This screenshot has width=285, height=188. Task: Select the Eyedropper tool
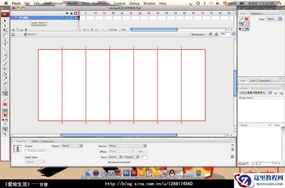click(x=5, y=79)
